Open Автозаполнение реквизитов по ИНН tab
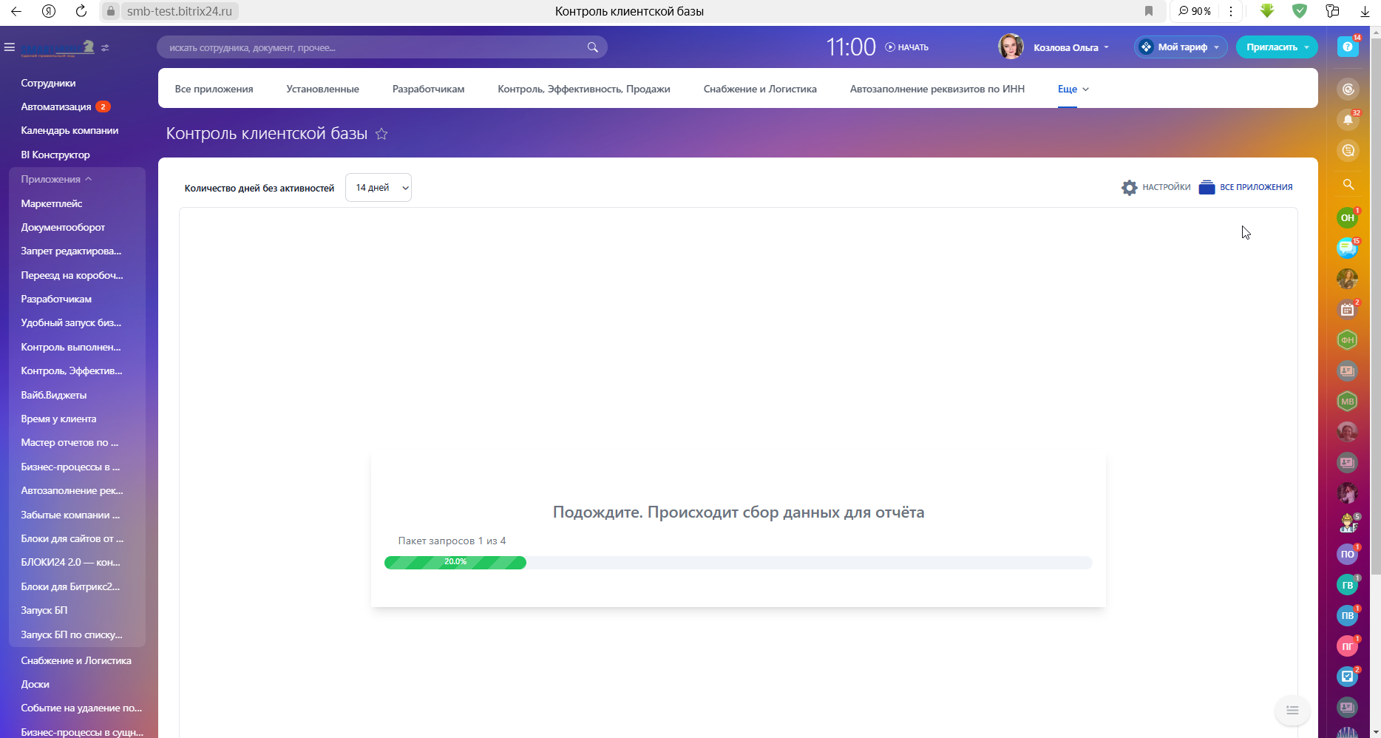Screen dimensions: 1381x738 coord(937,89)
